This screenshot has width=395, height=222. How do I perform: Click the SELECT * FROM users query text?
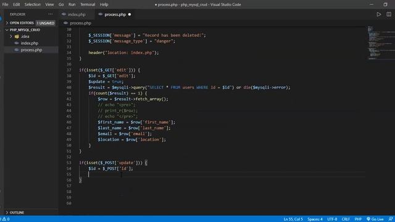pos(189,88)
